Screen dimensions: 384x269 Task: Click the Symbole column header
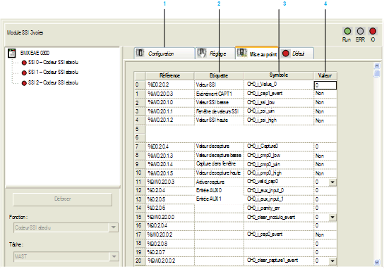coord(278,75)
